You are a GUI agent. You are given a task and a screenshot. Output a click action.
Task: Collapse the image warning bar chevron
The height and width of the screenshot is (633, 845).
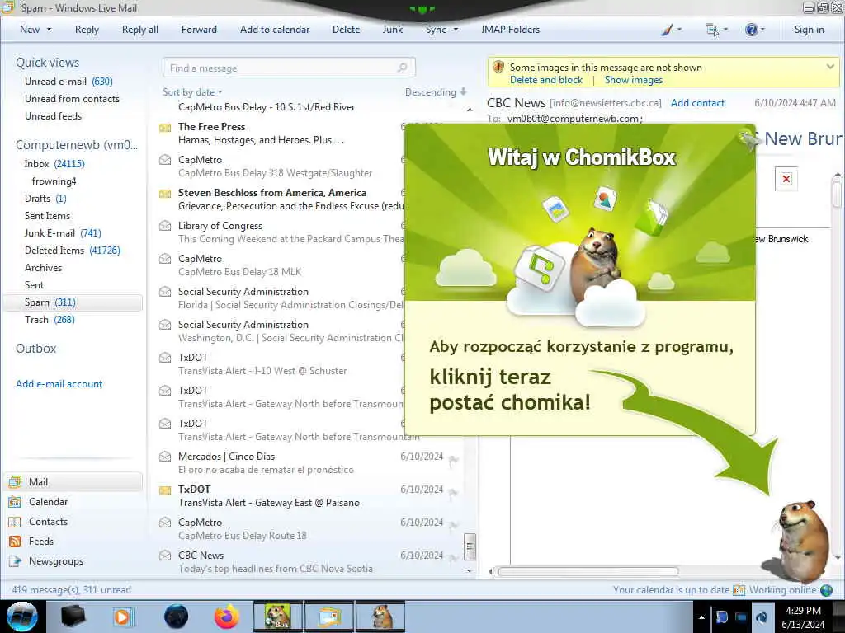[830, 67]
